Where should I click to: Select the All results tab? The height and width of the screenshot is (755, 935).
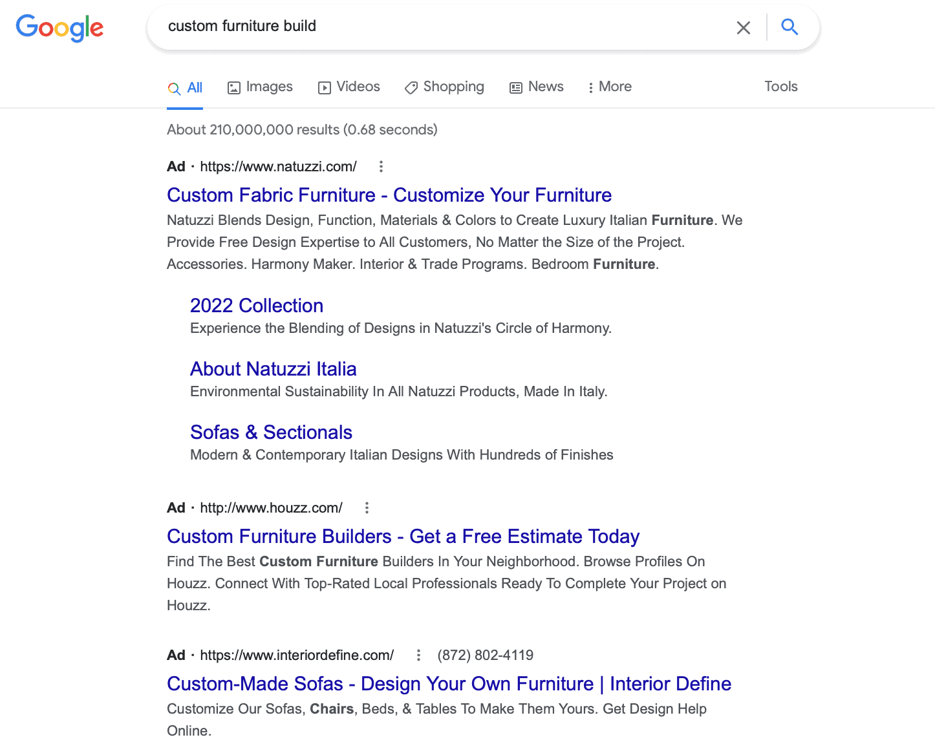point(185,88)
